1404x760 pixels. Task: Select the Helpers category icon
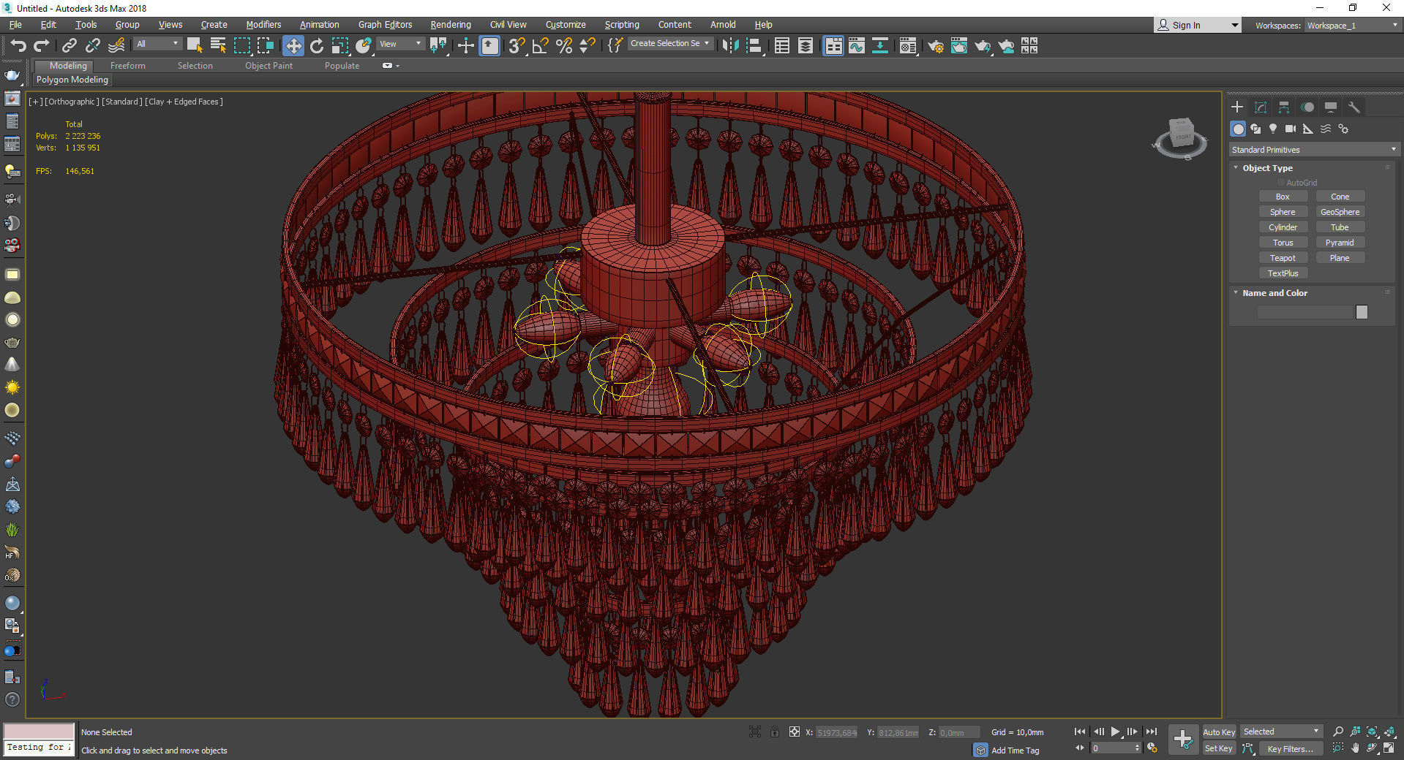click(1308, 129)
